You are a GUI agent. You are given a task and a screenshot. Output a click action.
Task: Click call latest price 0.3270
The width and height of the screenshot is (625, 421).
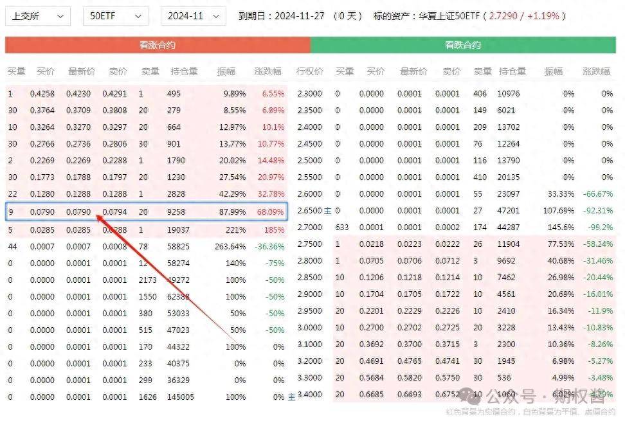[78, 127]
